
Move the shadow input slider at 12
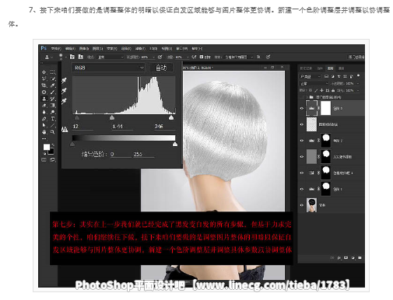coord(77,117)
